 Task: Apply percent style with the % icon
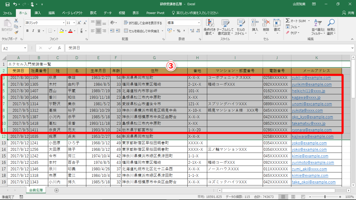(179, 31)
